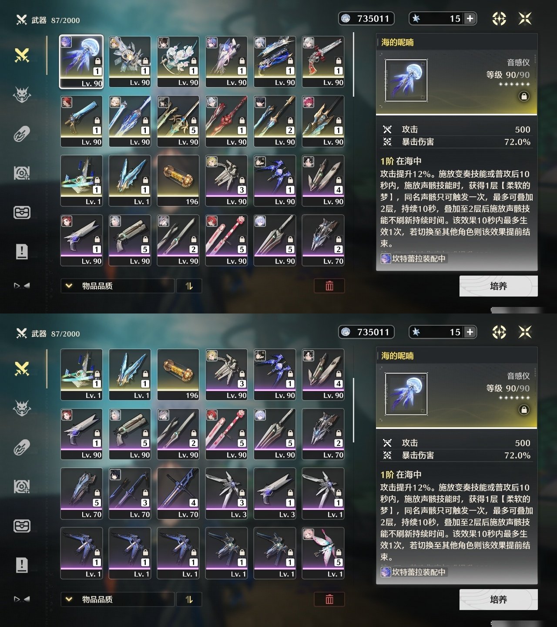
Task: Click the 培养 button in upper detail panel
Action: point(498,286)
